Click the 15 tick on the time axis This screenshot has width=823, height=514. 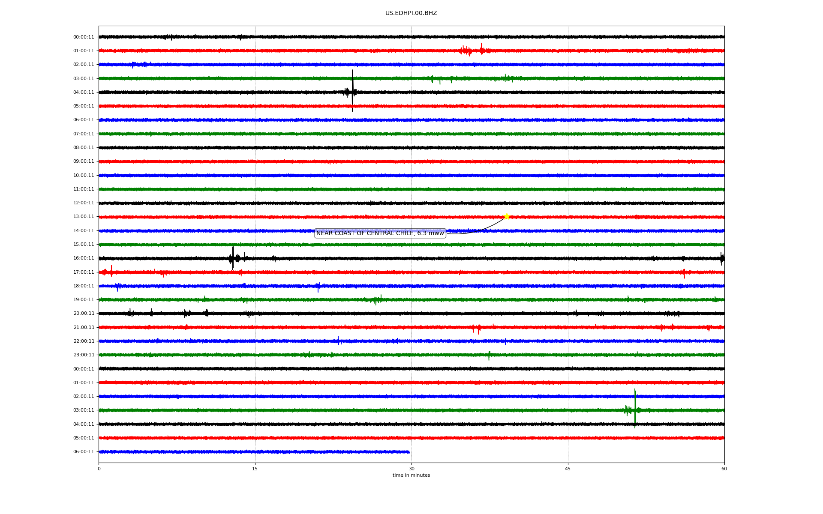(x=255, y=469)
